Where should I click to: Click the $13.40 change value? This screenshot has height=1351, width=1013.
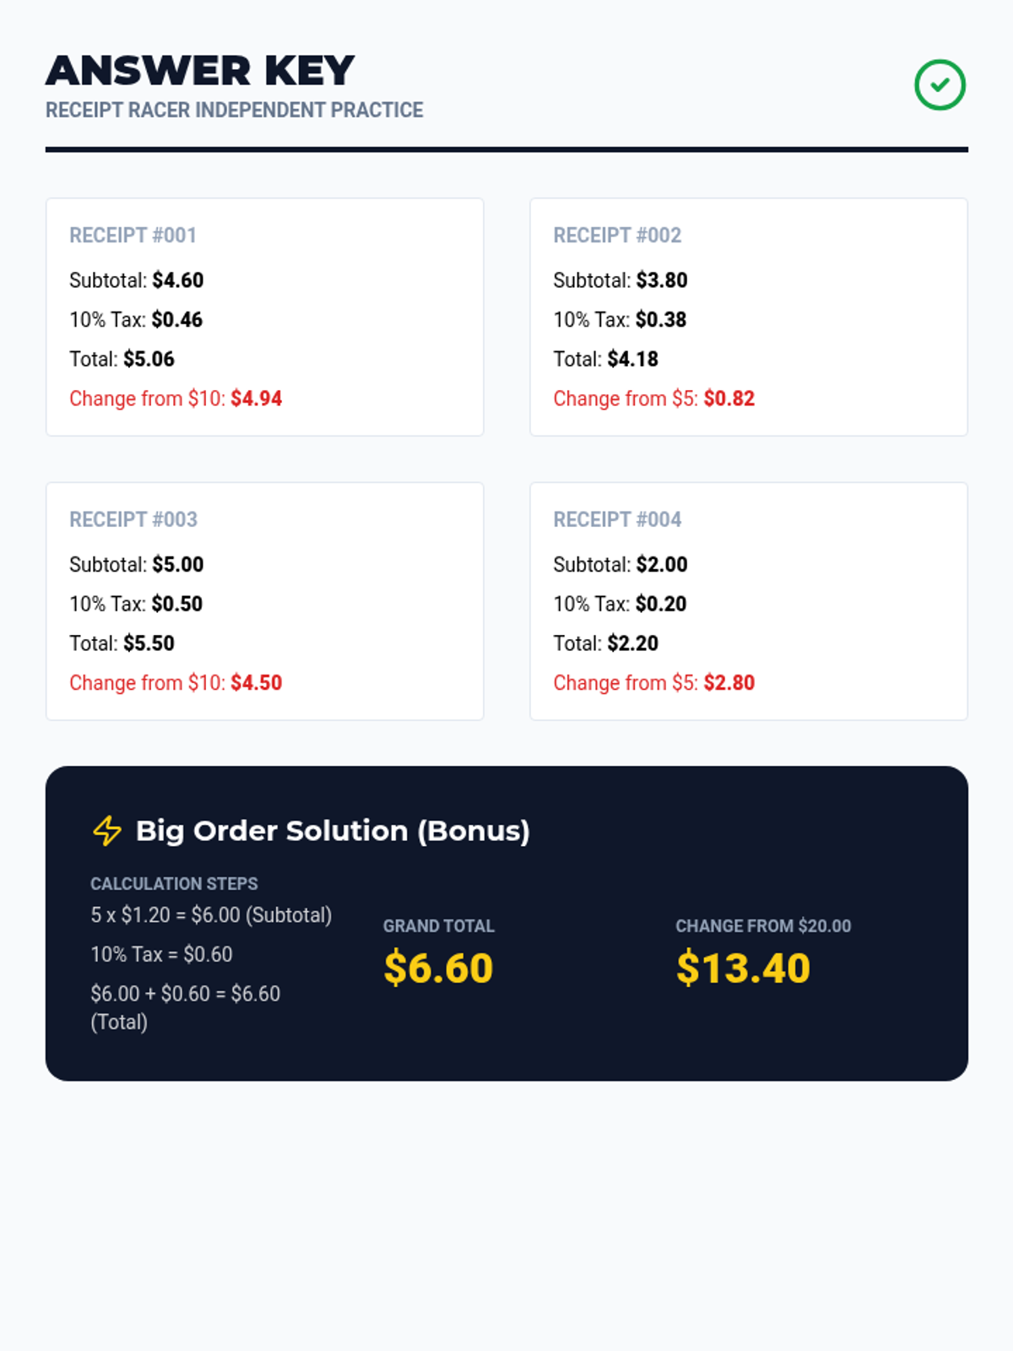tap(743, 968)
